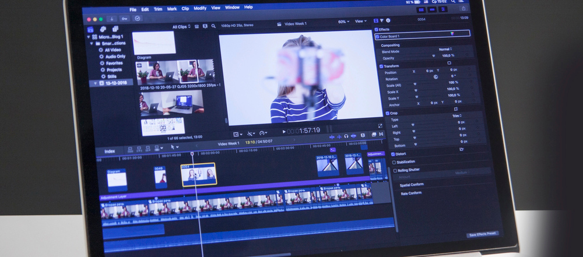Toggle solo headphones icon
This screenshot has height=257, width=583.
click(x=346, y=136)
